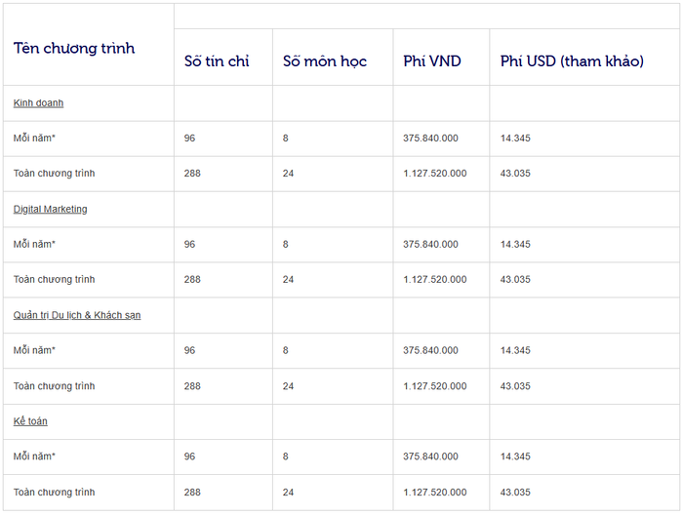The height and width of the screenshot is (515, 683).
Task: Select Mỗi năm* row label under Kinh doanh
Action: coord(34,138)
